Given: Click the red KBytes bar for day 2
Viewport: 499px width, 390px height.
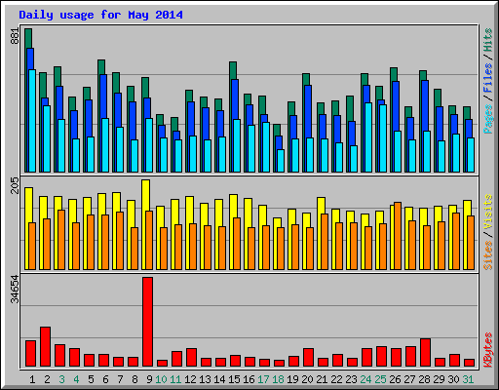Looking at the screenshot, I should [x=45, y=347].
